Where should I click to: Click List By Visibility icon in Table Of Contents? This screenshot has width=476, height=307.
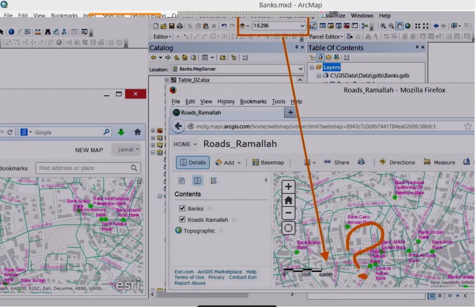328,57
